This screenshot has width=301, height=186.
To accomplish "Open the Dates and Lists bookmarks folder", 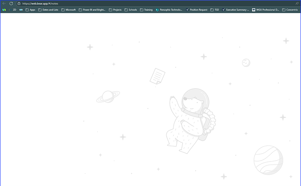I will (x=48, y=10).
